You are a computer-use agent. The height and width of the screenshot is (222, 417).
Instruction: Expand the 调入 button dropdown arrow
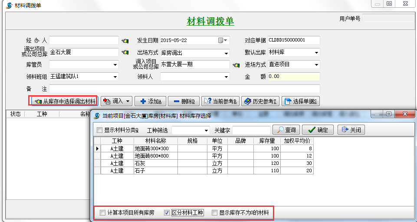tap(128, 101)
